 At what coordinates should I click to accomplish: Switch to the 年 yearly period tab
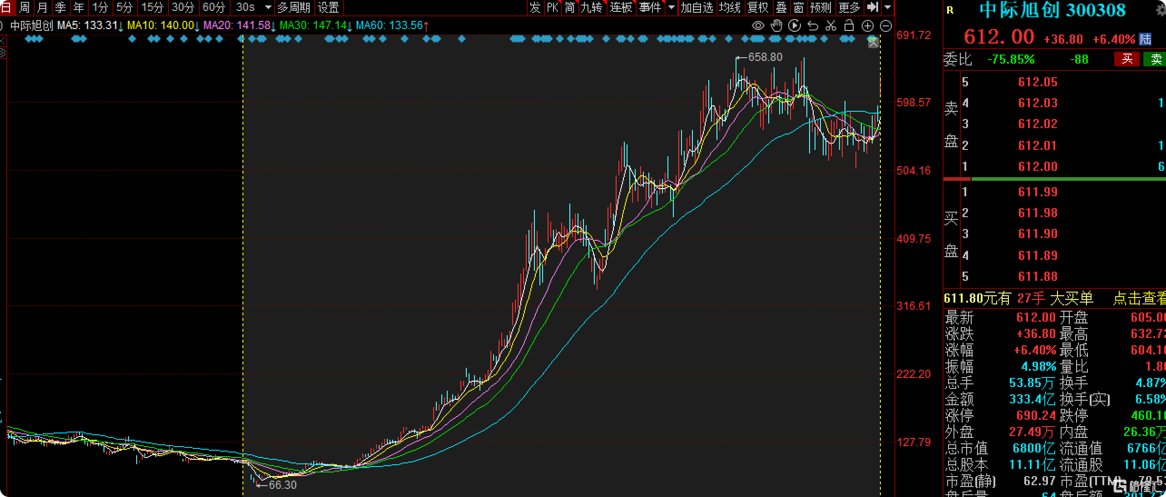point(79,7)
